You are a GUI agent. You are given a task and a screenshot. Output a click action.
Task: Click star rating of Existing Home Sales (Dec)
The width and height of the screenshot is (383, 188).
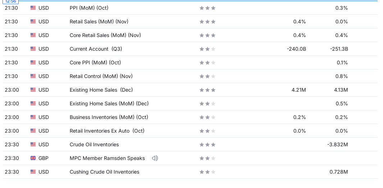tap(208, 90)
